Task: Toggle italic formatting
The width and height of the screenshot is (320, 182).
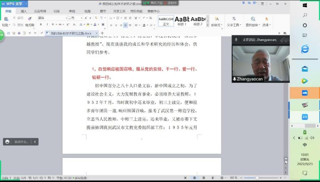Action: [x=47, y=25]
